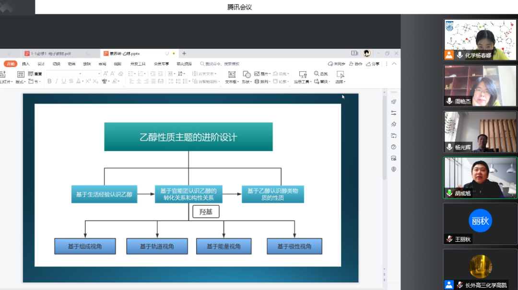The image size is (518, 290).
Task: Open the star effects icon in side panel
Action: tap(393, 124)
